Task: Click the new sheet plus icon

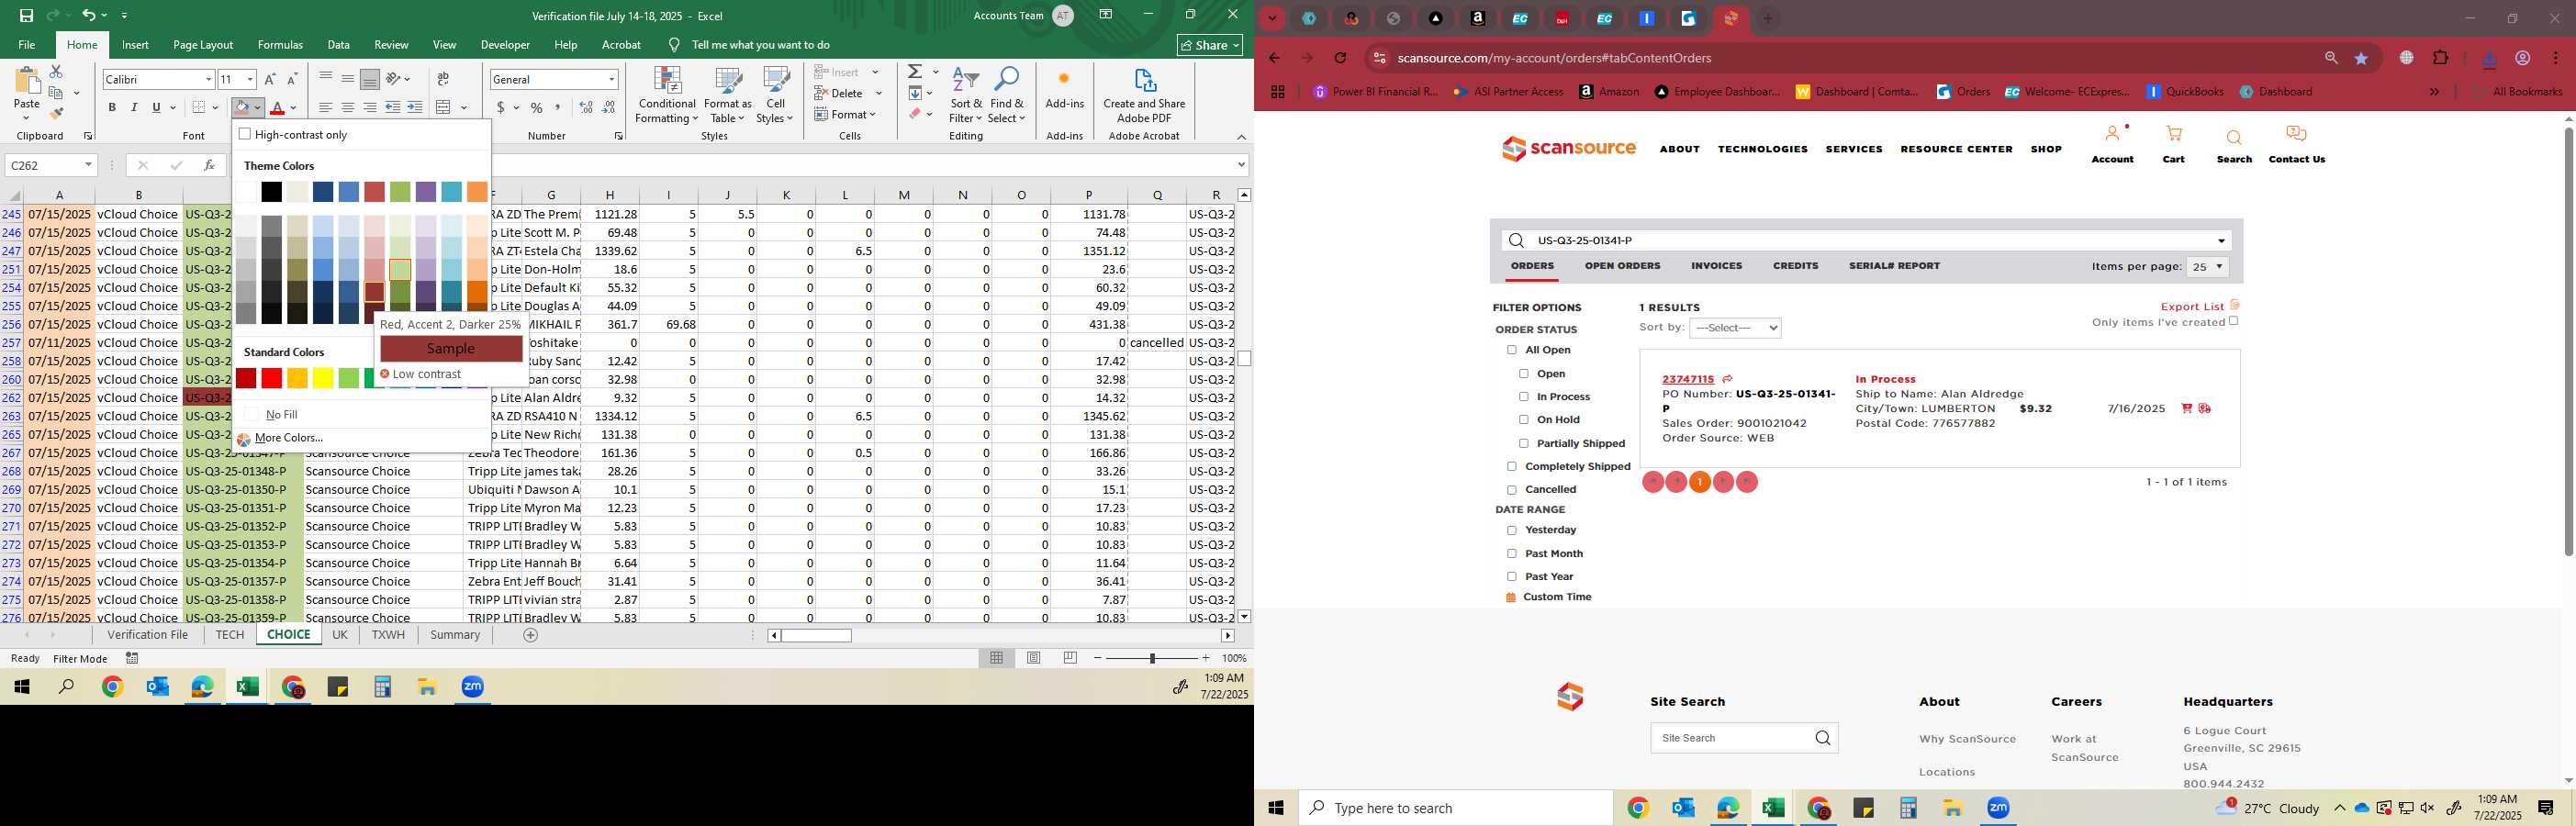Action: [x=531, y=635]
